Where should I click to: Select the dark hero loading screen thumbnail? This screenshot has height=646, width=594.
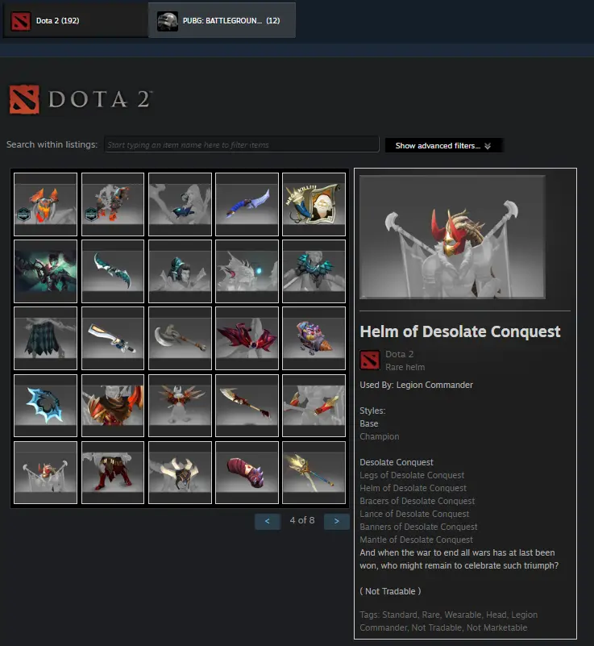coord(45,272)
